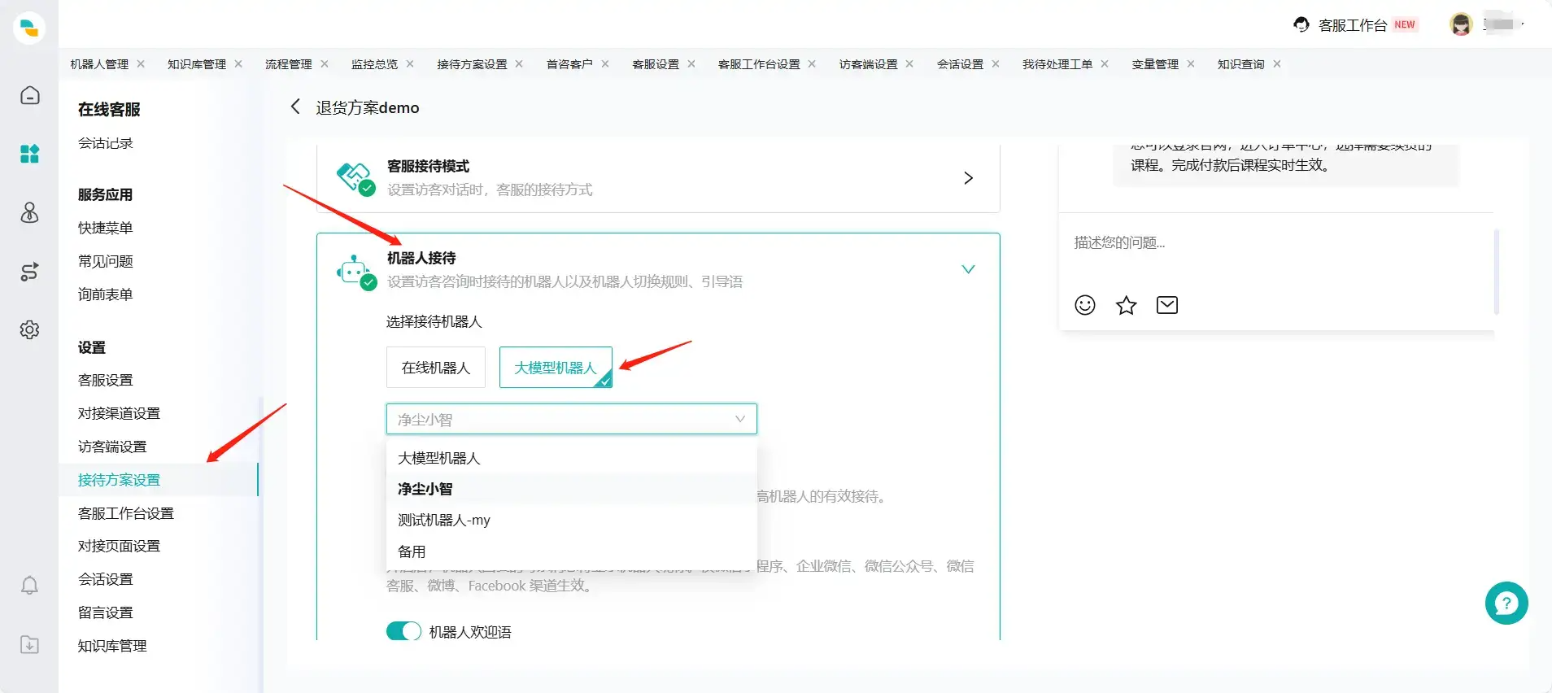Switch to the 知识查询 tab

pyautogui.click(x=1241, y=64)
